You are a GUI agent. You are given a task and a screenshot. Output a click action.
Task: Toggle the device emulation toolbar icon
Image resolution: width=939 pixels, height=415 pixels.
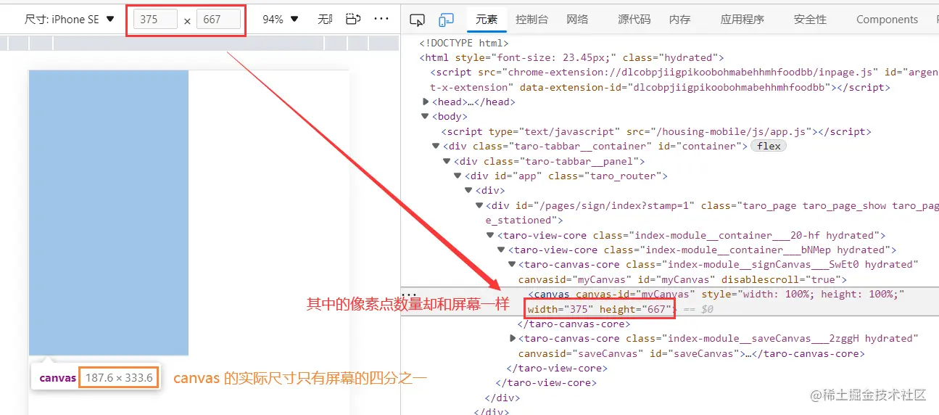pyautogui.click(x=446, y=20)
